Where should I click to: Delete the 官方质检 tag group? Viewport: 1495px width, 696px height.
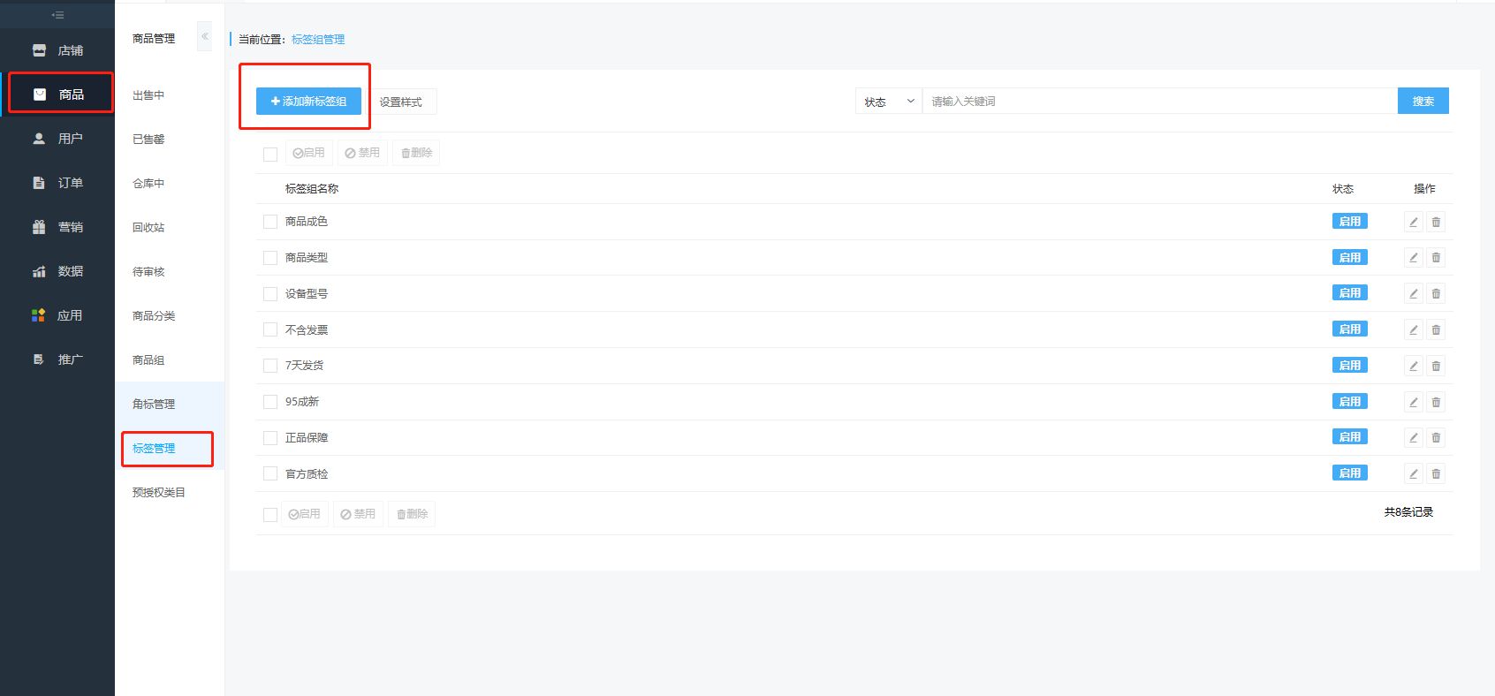[x=1436, y=474]
